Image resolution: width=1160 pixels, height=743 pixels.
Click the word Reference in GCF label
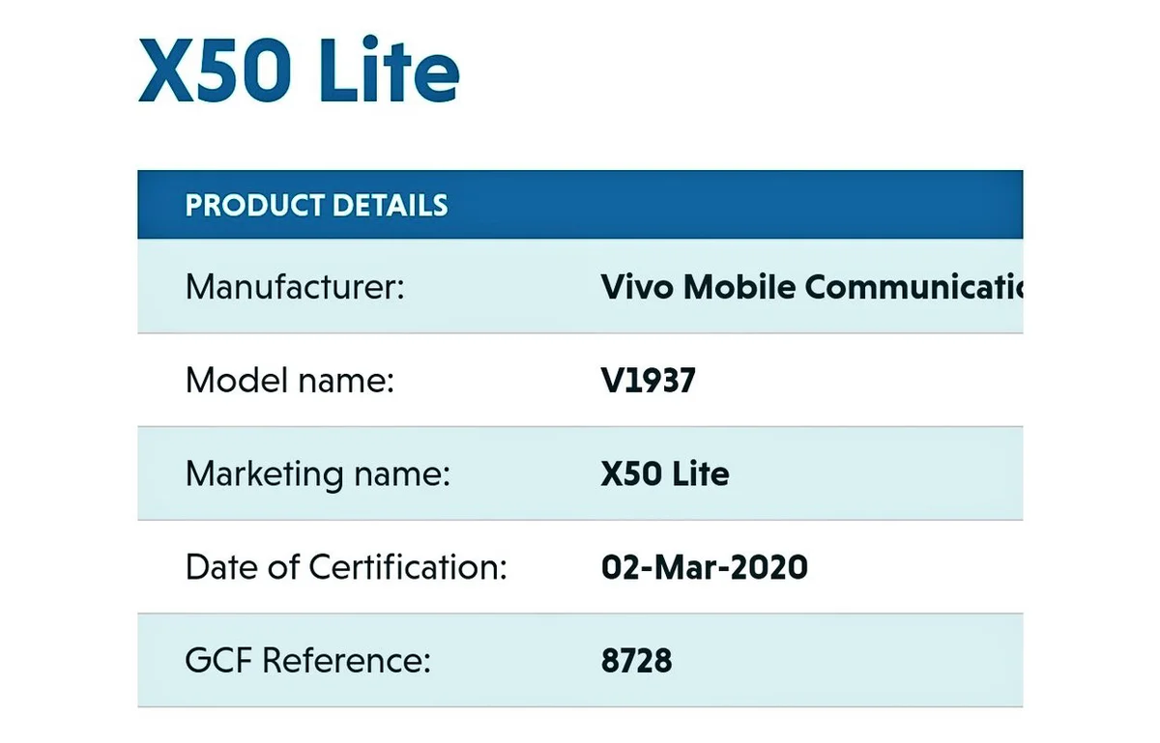346,661
